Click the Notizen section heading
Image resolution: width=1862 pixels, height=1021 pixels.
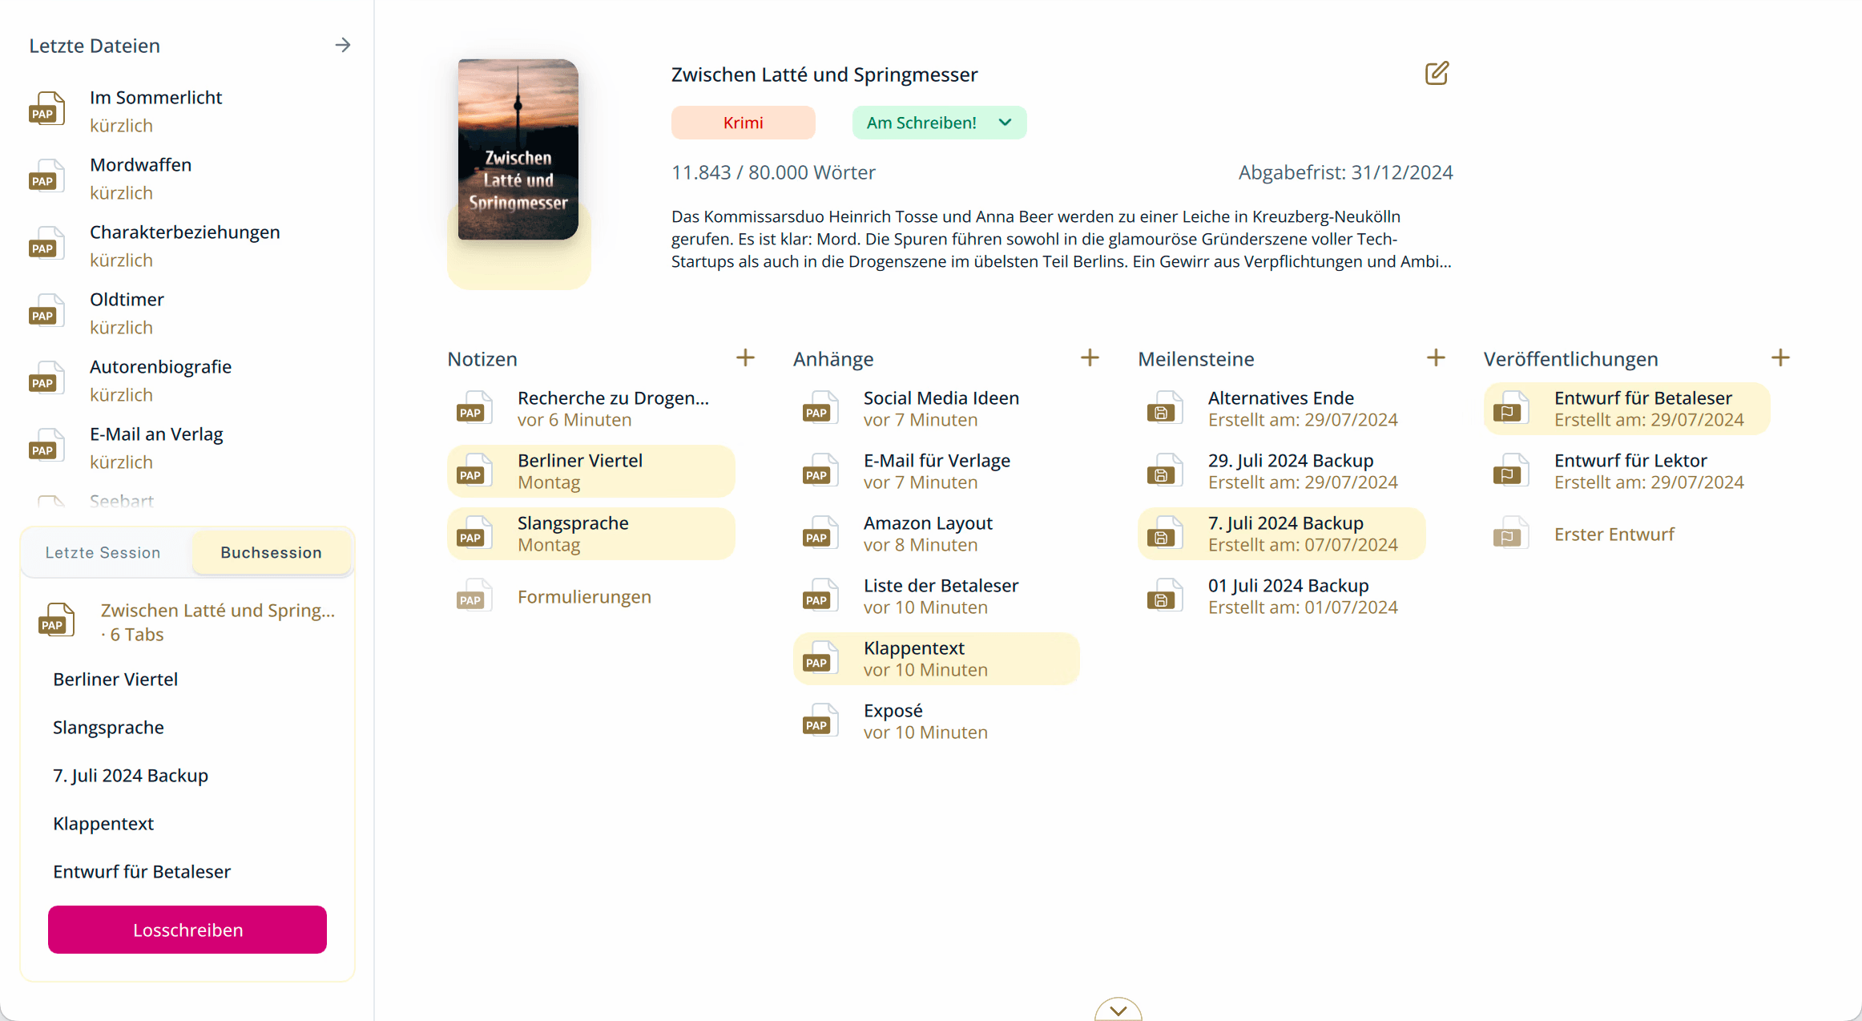(x=482, y=359)
